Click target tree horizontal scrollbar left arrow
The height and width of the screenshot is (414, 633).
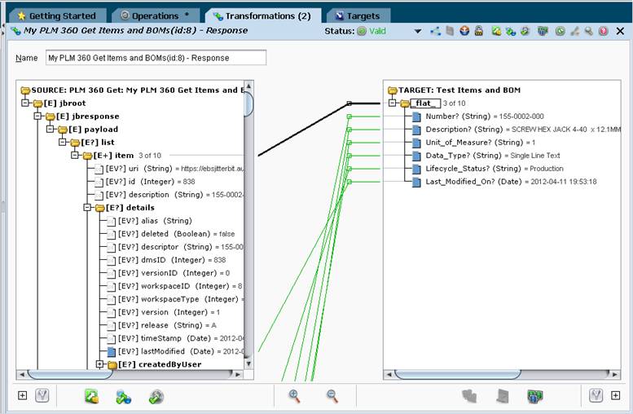click(389, 374)
